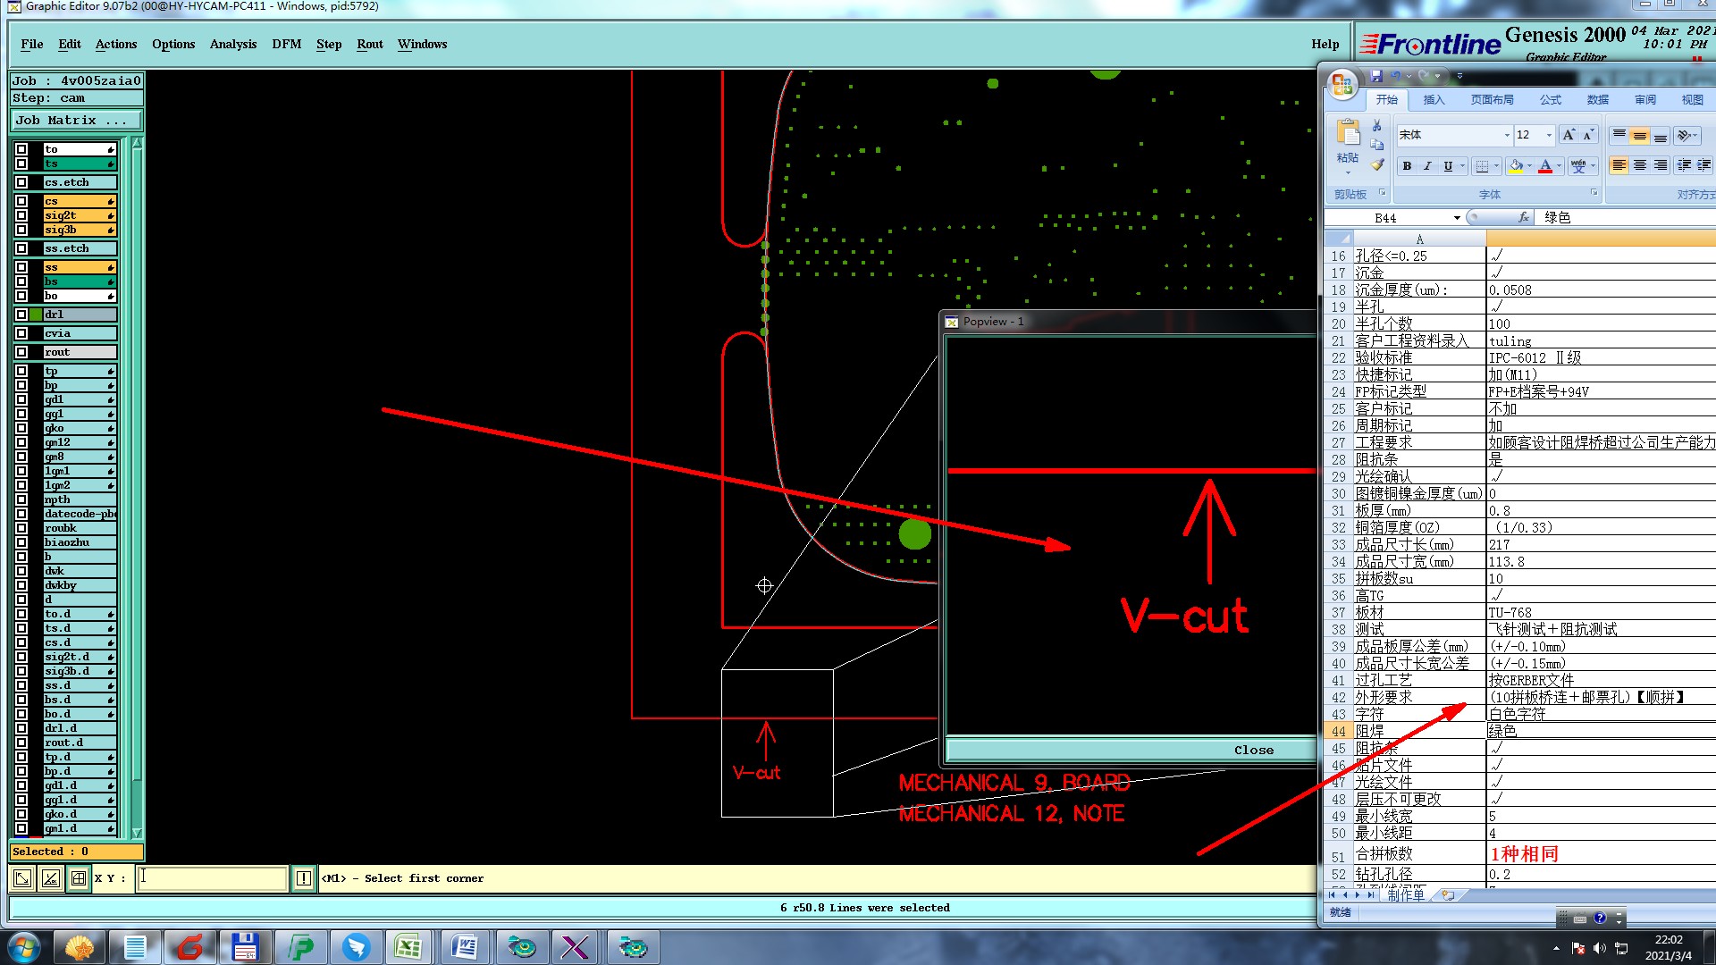Click the Italic formatting icon

pyautogui.click(x=1427, y=166)
